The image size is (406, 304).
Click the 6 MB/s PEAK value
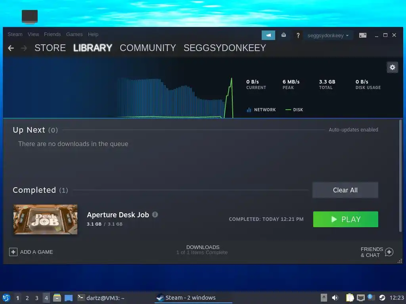pyautogui.click(x=291, y=82)
